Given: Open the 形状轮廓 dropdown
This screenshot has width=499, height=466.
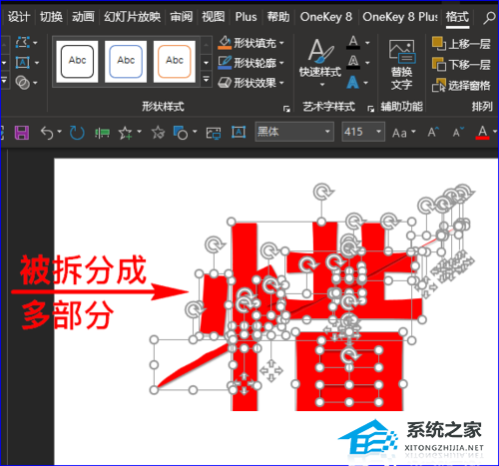Looking at the screenshot, I should (251, 63).
